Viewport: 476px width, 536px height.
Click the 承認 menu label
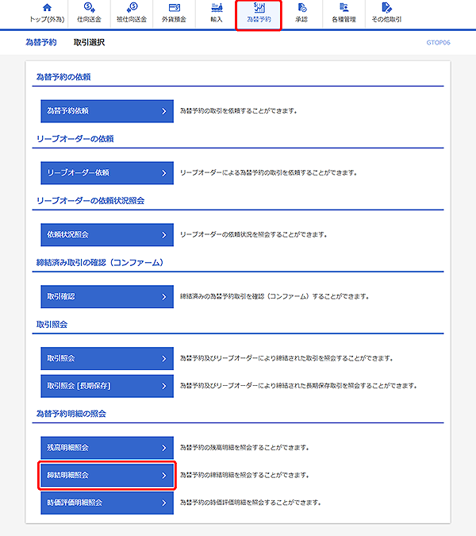pyautogui.click(x=301, y=20)
